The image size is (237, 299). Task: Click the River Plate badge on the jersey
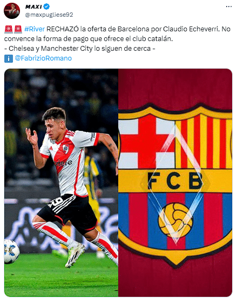coord(66,149)
